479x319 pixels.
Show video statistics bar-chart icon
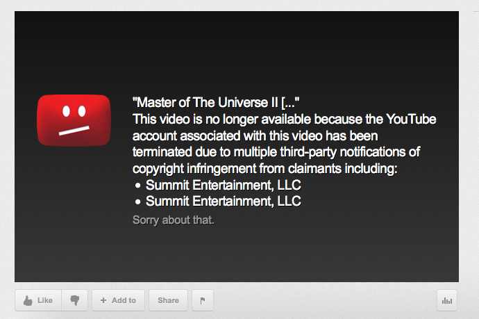coord(447,301)
